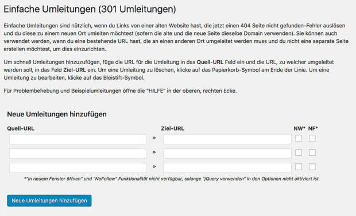This screenshot has width=356, height=216.
Task: Check NF checkbox in third redirect row
Action: 312,167
